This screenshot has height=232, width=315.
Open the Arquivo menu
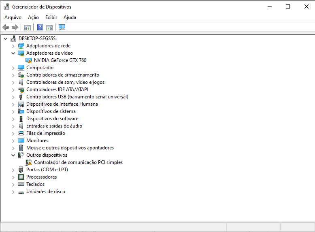13,17
